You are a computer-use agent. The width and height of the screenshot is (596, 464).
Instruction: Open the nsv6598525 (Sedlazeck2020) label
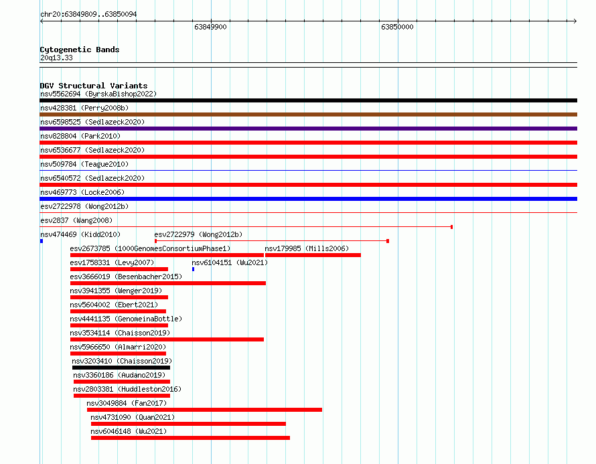pos(92,122)
